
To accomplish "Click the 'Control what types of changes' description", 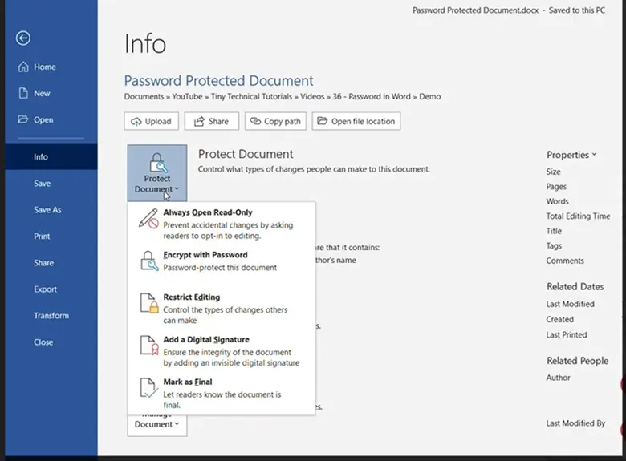I will click(x=314, y=169).
